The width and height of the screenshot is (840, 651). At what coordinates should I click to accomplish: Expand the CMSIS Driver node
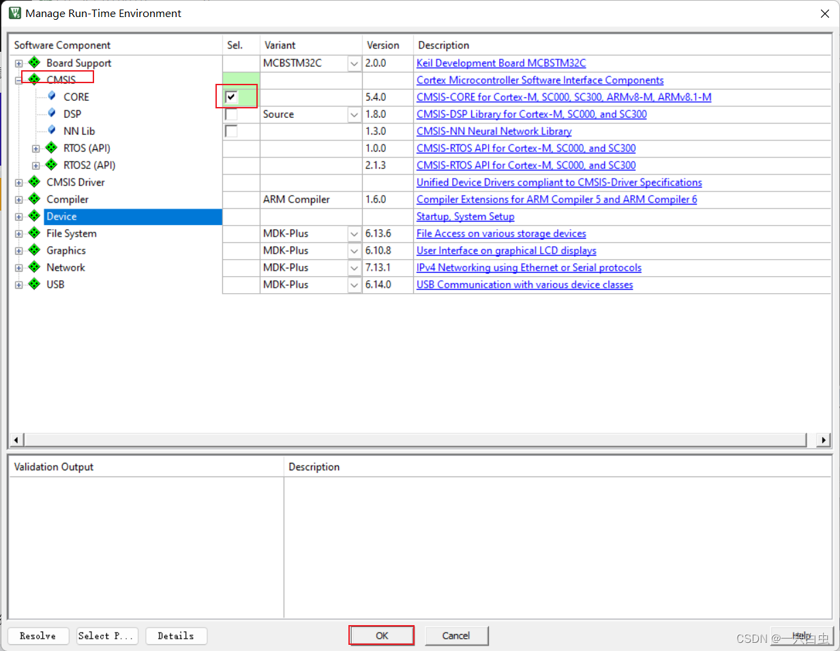19,183
